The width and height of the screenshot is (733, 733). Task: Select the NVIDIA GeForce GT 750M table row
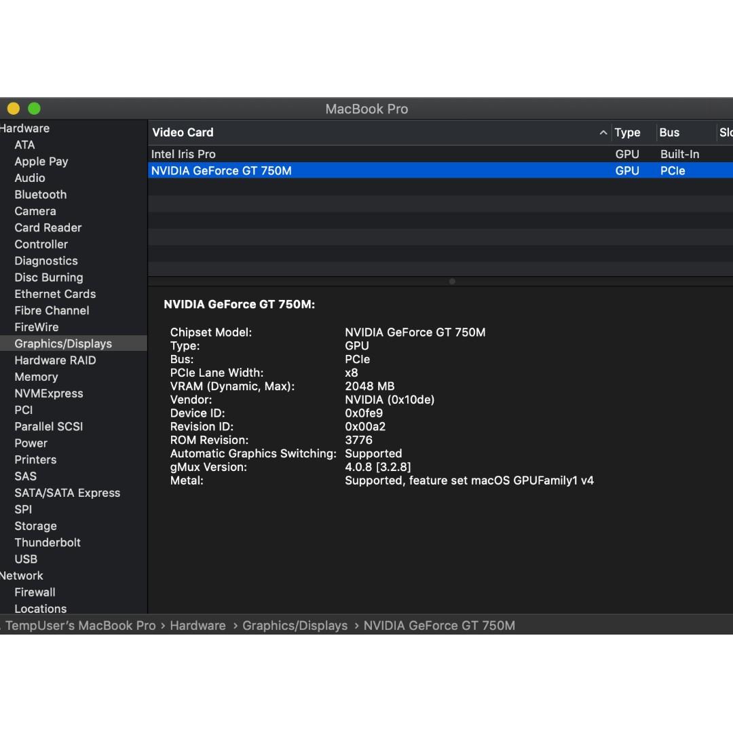click(x=440, y=170)
